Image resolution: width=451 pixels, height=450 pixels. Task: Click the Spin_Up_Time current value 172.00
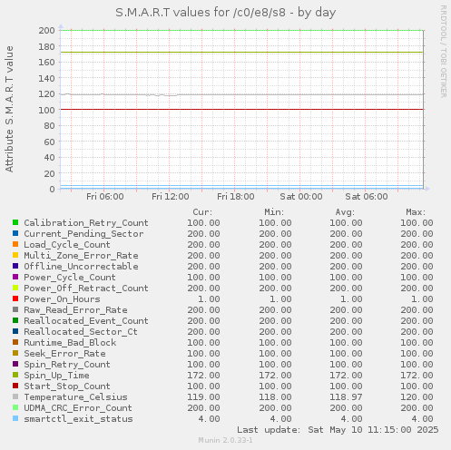203,376
